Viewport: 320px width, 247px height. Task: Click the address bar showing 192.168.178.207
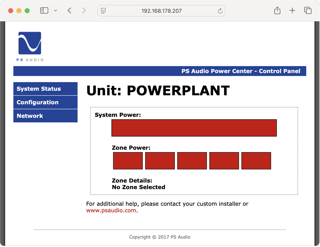pos(161,11)
